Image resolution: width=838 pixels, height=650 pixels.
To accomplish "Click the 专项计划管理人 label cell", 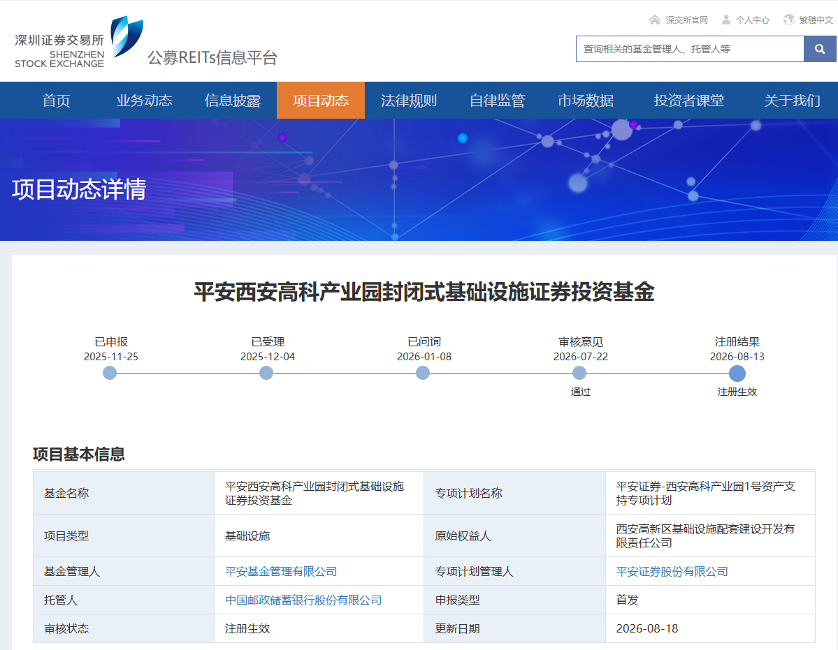I will coord(514,572).
